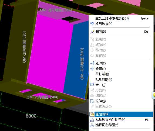
Task: Click disabled 分割(F) menu entry
Action: [121, 90]
